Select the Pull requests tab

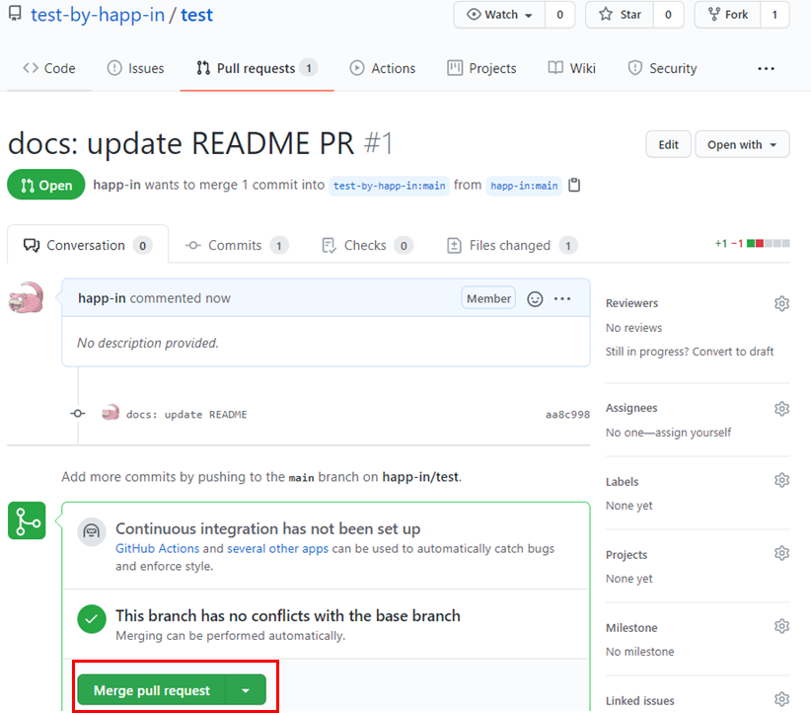(257, 68)
